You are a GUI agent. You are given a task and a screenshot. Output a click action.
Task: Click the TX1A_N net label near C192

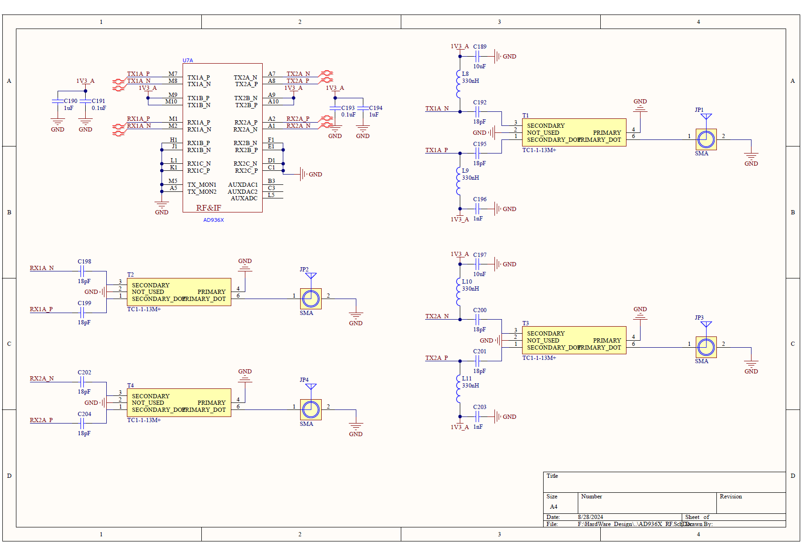(x=437, y=109)
